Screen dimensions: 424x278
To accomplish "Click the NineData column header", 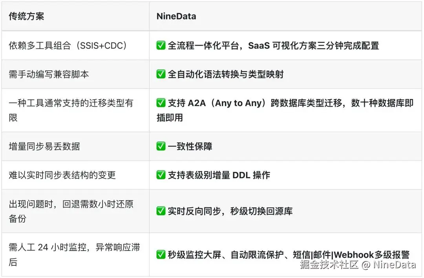I will click(176, 16).
